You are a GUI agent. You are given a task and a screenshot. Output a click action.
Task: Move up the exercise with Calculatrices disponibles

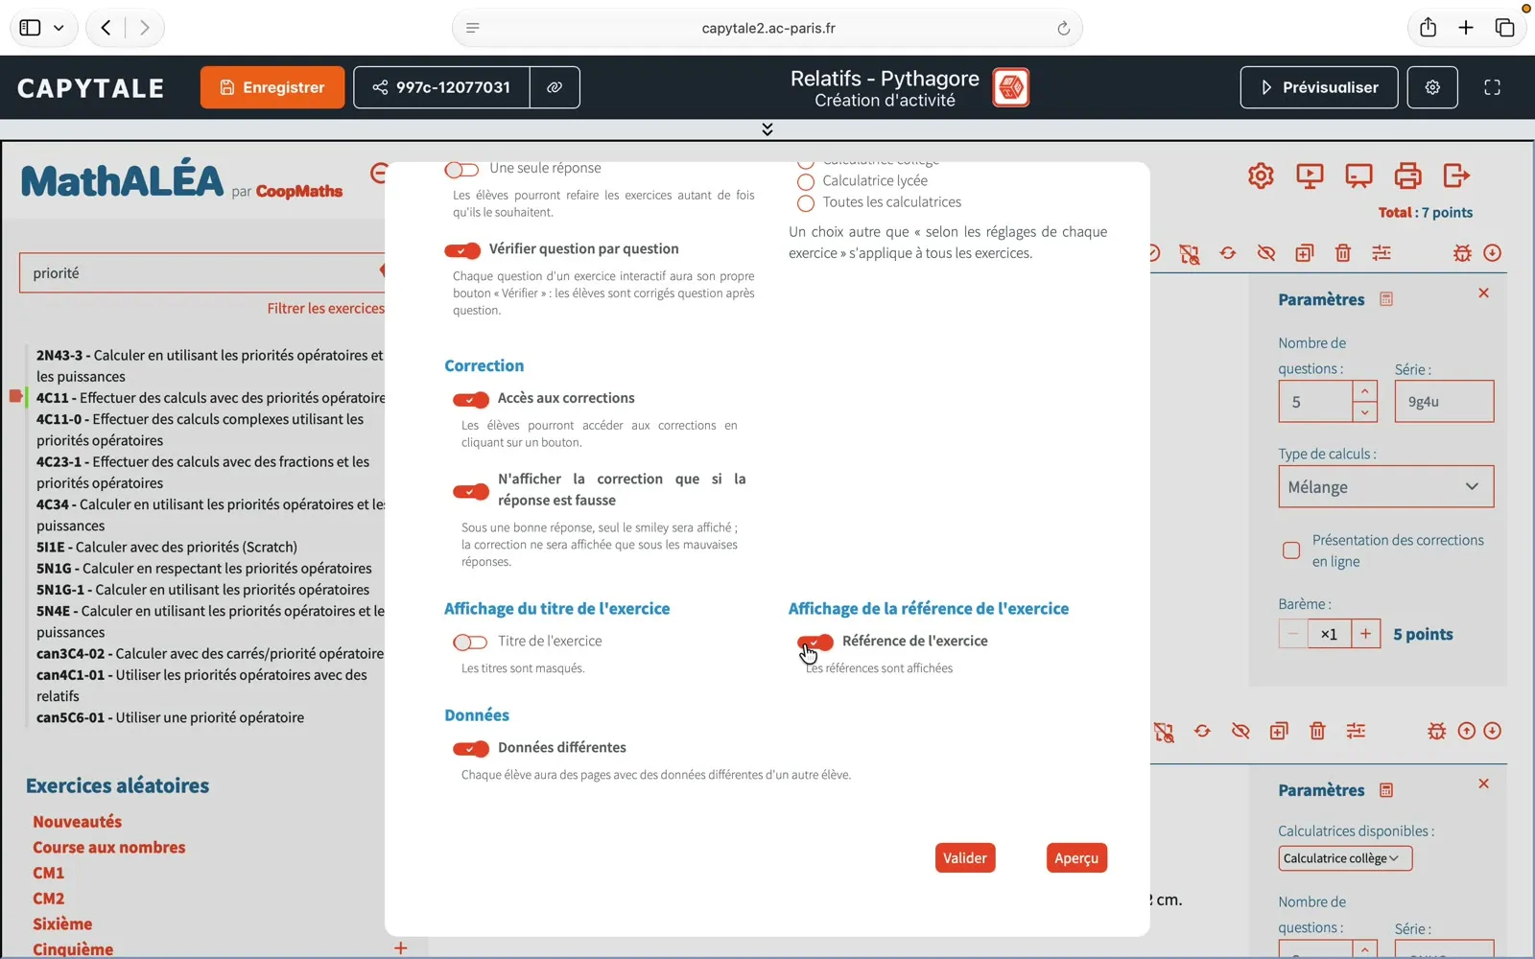(1467, 731)
